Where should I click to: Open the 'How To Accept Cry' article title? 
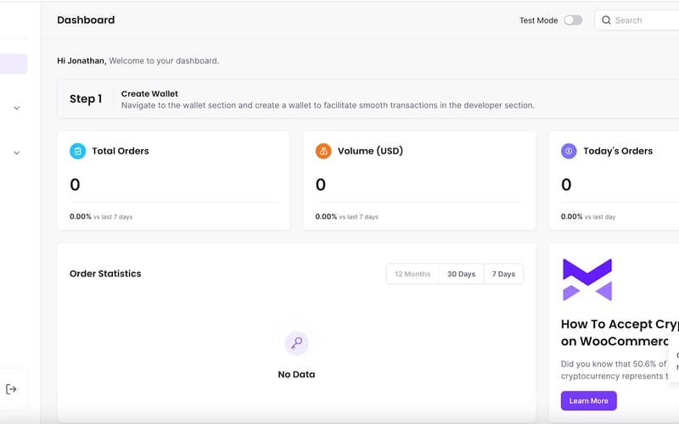620,332
